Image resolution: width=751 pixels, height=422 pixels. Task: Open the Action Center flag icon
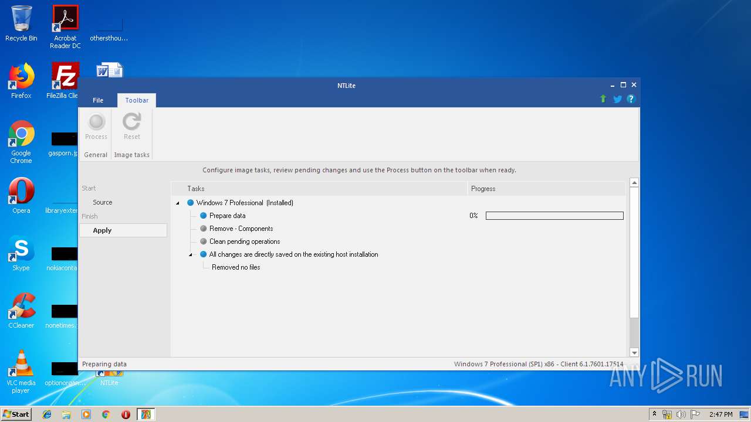click(x=695, y=414)
